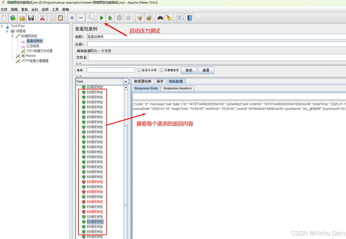Click the New test plan icon
346x239 pixels.
pyautogui.click(x=4, y=18)
